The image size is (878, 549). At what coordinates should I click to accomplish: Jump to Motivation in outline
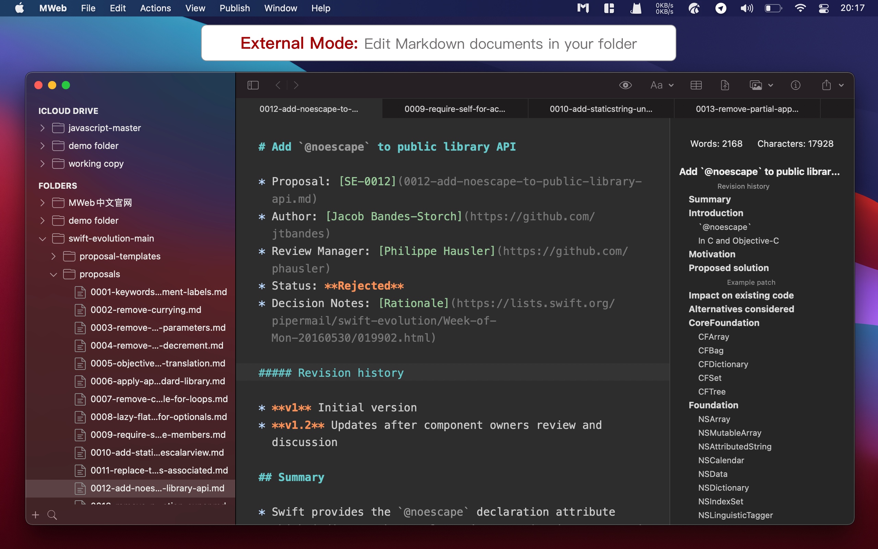[x=712, y=254]
